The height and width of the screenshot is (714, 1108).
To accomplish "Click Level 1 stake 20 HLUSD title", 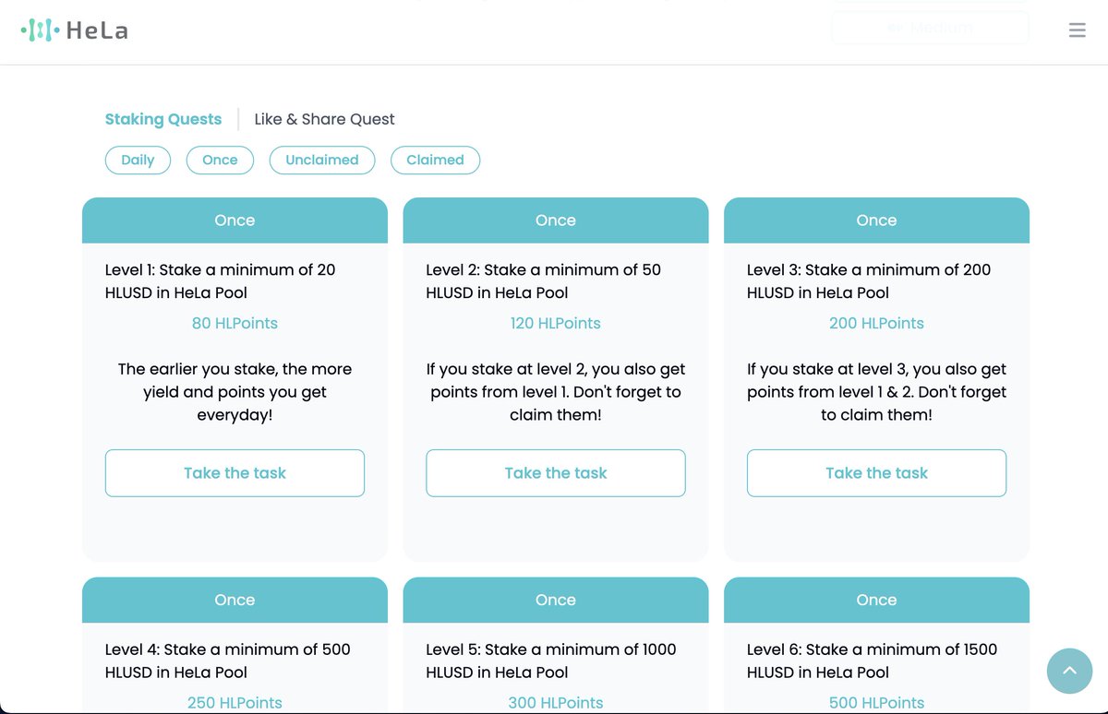I will [221, 281].
